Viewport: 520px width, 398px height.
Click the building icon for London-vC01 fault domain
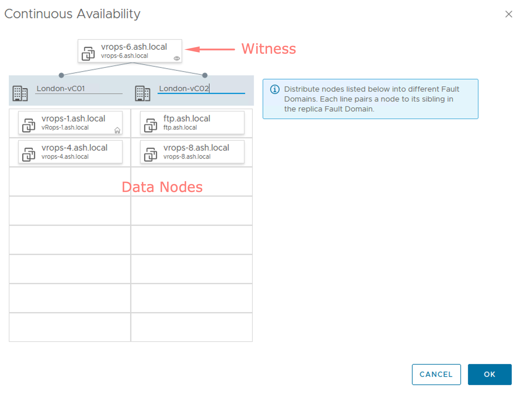coord(20,92)
